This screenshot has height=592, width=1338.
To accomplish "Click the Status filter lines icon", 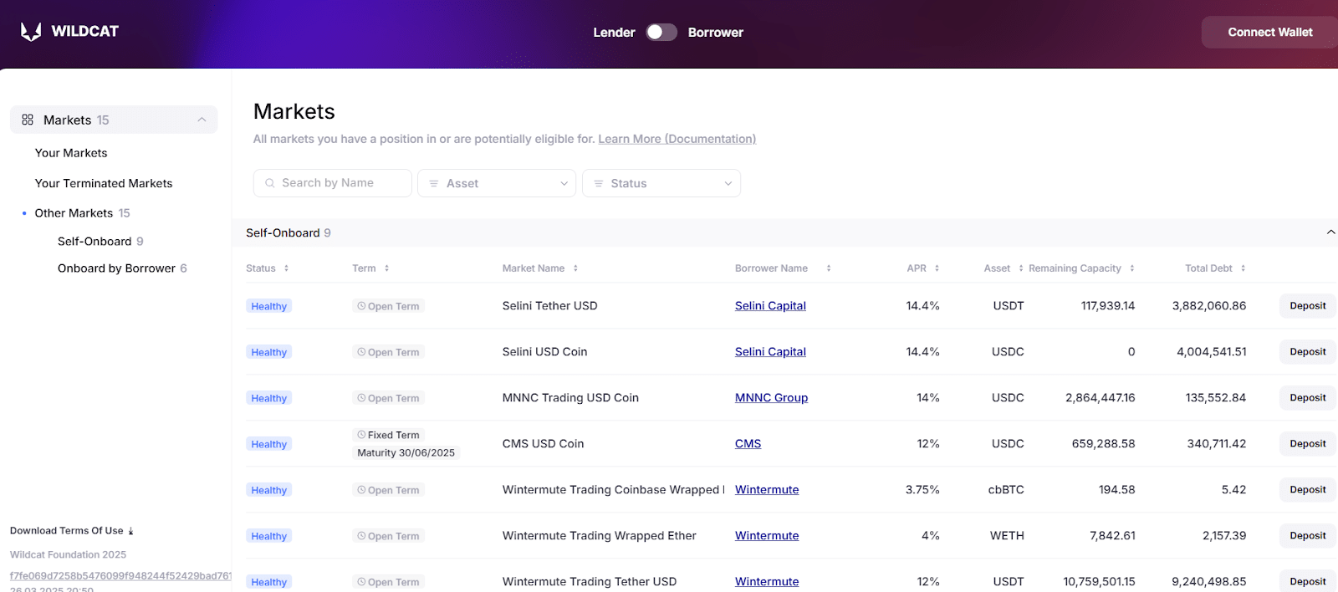I will (x=599, y=183).
